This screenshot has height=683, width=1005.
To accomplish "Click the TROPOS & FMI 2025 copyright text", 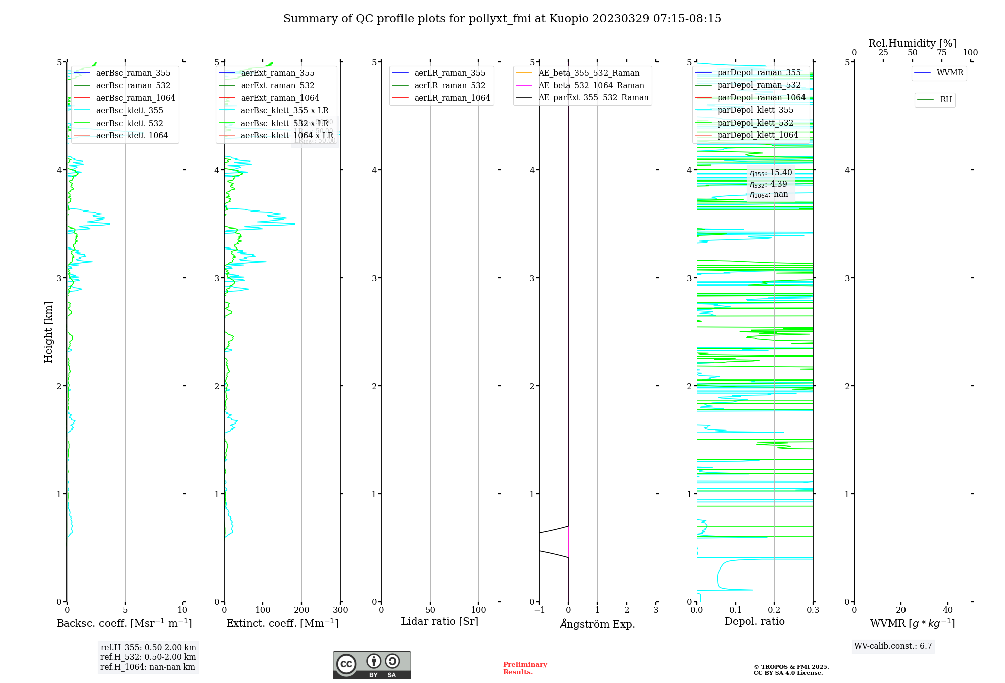I will coord(791,667).
